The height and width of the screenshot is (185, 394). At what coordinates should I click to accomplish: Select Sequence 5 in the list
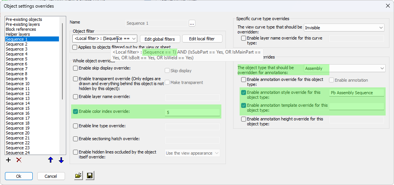click(17, 59)
